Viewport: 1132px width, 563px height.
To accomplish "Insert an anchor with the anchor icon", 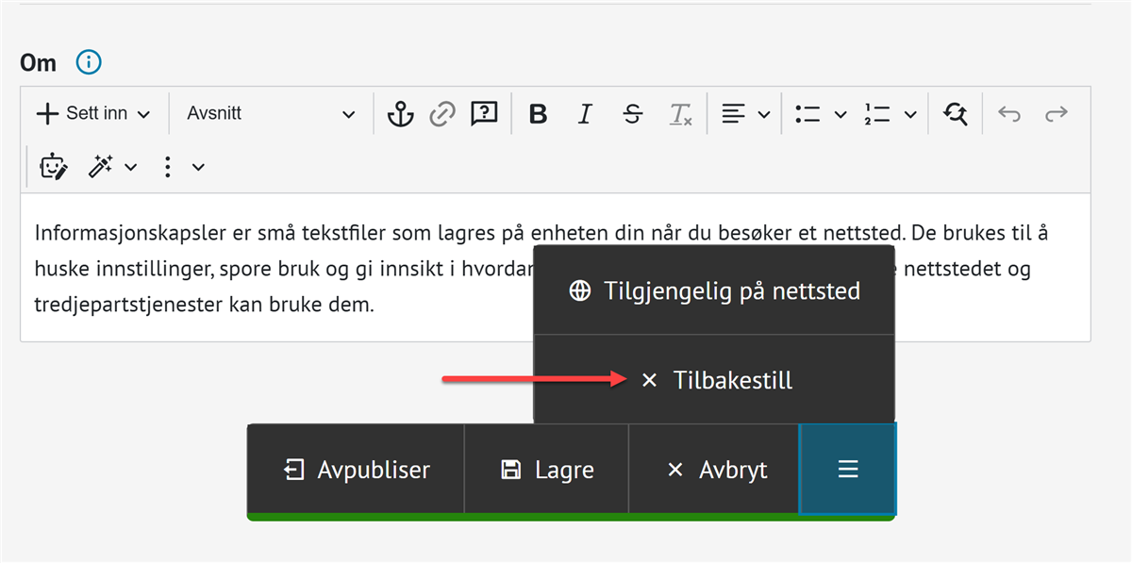I will (401, 114).
